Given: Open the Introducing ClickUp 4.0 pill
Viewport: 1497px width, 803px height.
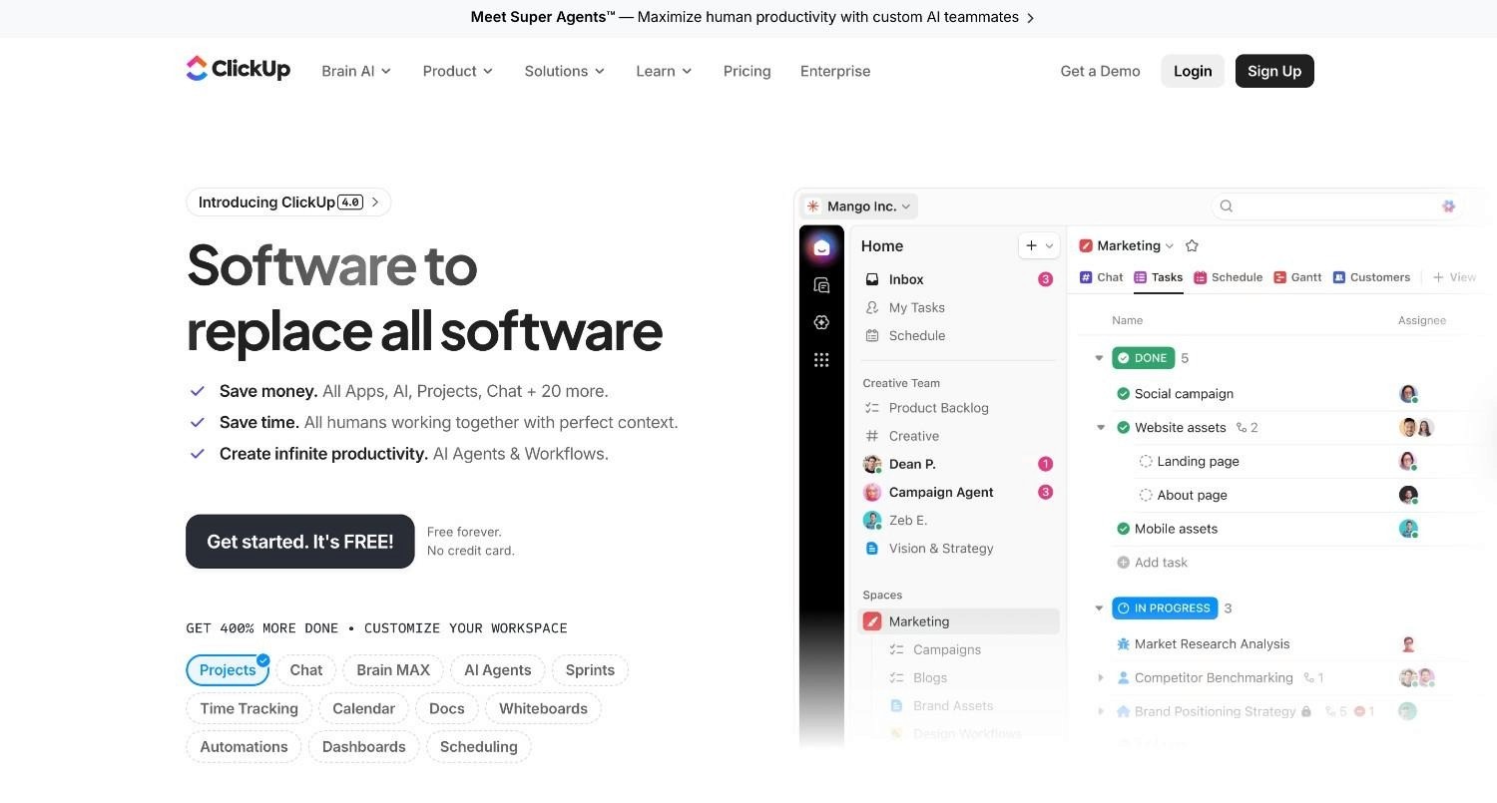Looking at the screenshot, I should click(x=288, y=202).
